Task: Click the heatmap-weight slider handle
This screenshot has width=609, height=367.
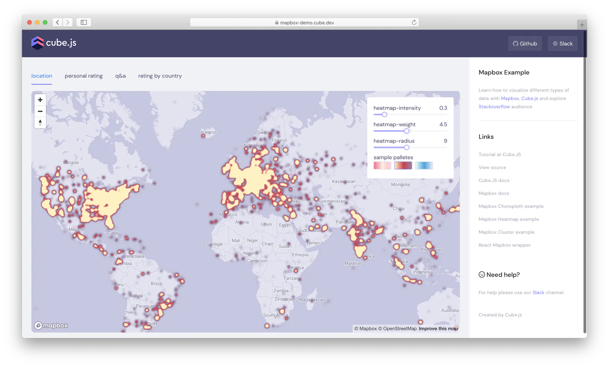Action: pyautogui.click(x=407, y=131)
